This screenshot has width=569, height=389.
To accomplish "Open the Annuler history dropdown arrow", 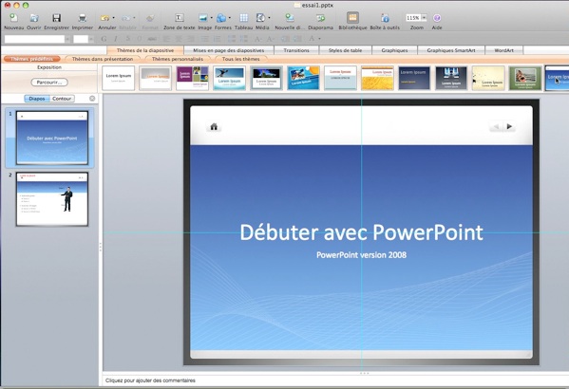I will coord(113,18).
